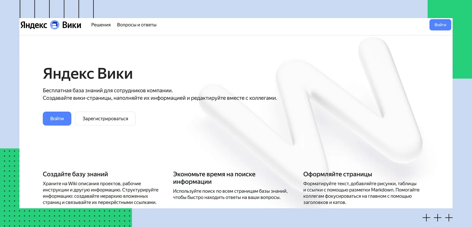Click the leftmost plus sign decoration
This screenshot has height=227, width=472.
click(426, 218)
